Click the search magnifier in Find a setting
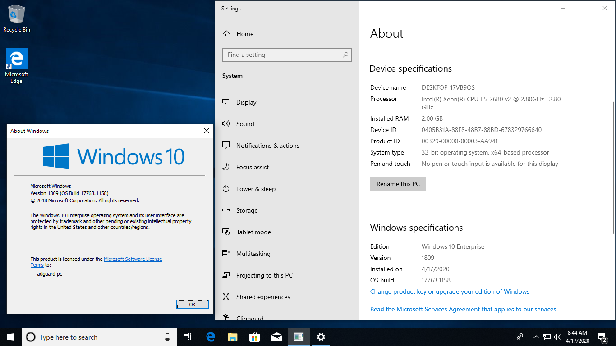Screen dimensions: 616x346 coord(345,55)
